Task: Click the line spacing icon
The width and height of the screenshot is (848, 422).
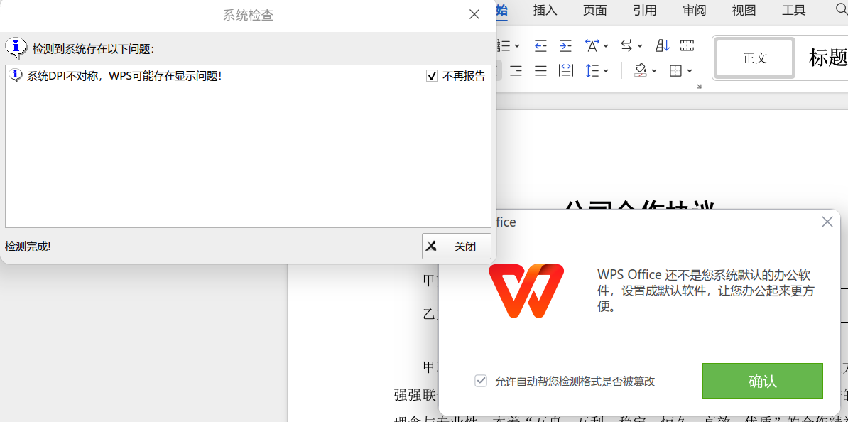Action: coord(592,71)
